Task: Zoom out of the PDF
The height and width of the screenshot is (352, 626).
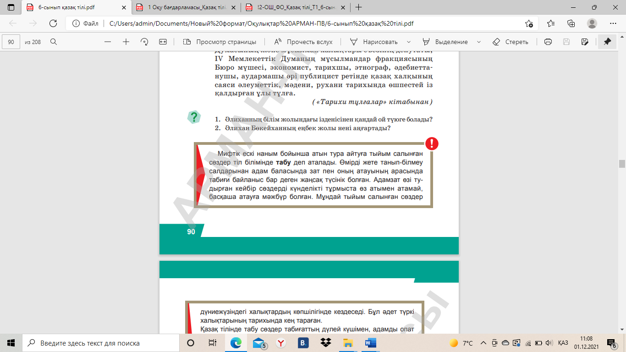Action: pyautogui.click(x=108, y=42)
